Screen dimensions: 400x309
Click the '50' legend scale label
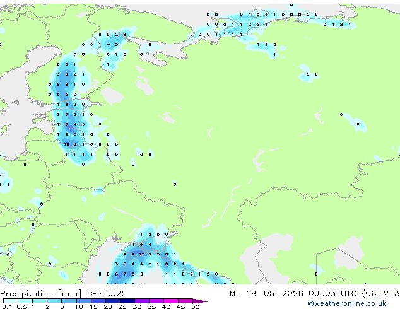(195, 306)
